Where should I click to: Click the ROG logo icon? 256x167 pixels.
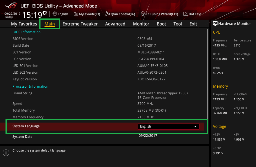tap(11, 6)
